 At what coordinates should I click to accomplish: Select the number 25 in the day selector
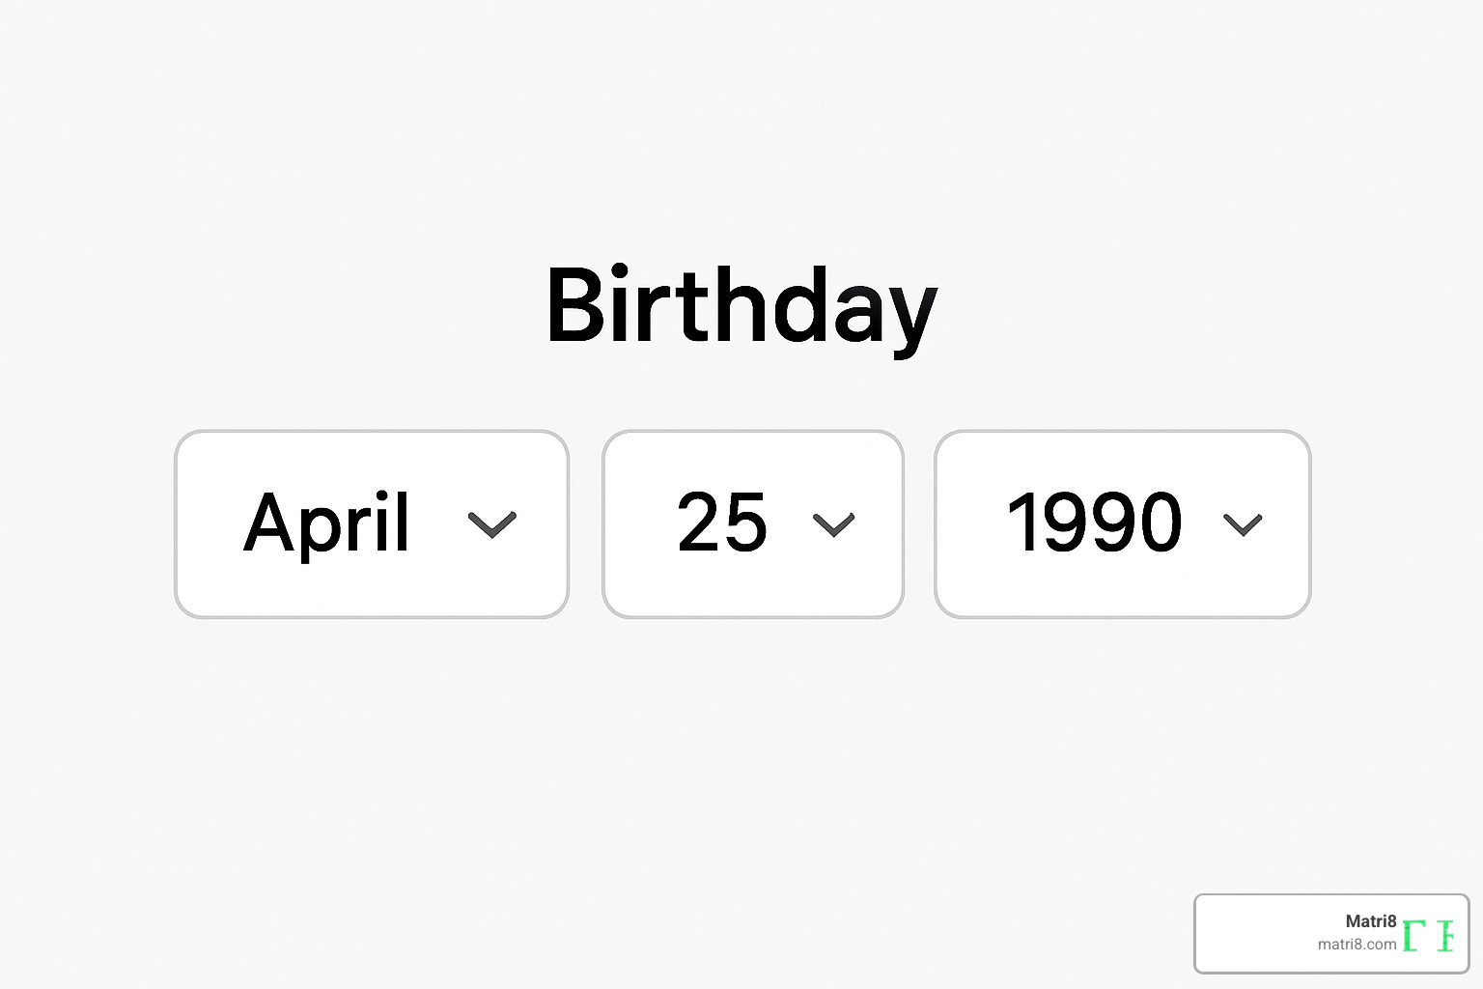pyautogui.click(x=722, y=524)
